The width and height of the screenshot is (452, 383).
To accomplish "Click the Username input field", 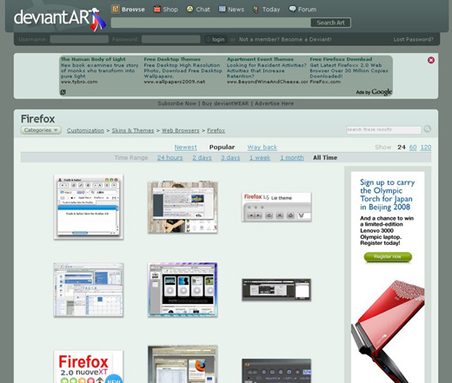I will (79, 39).
